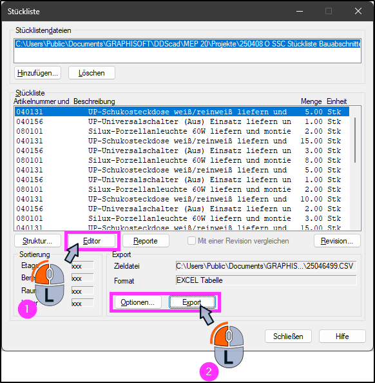Open Reporte for the Stückliste

[x=146, y=241]
